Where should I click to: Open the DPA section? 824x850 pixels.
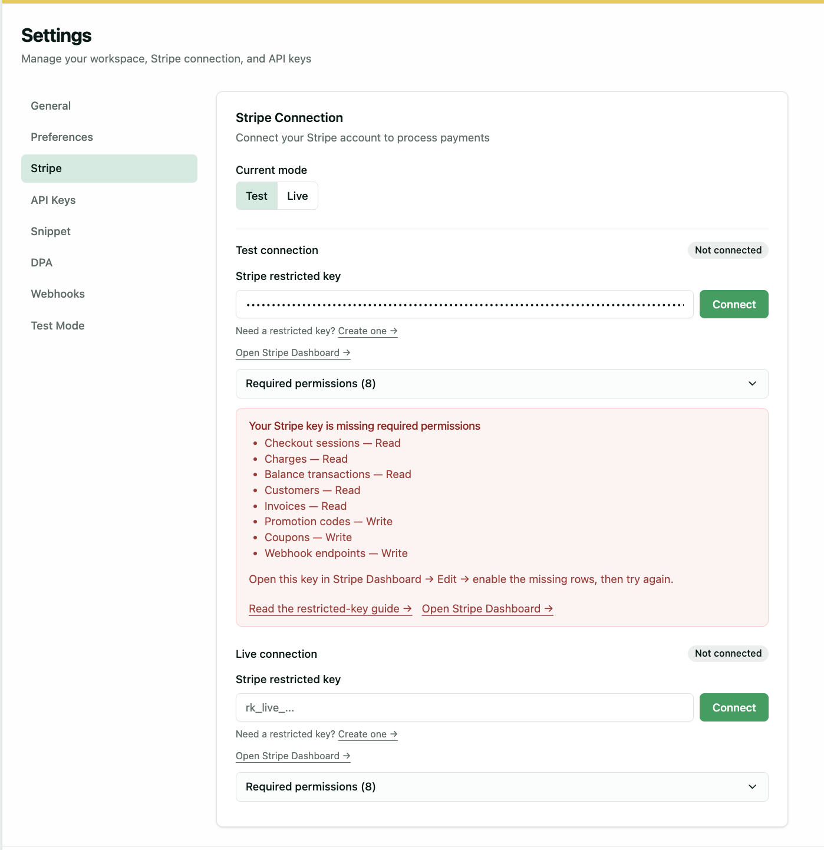tap(109, 263)
